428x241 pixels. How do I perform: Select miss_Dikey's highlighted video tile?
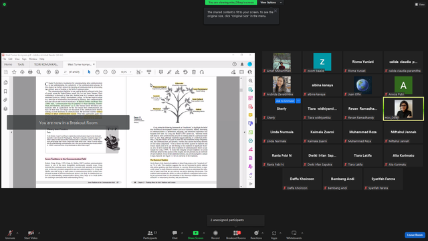403,108
